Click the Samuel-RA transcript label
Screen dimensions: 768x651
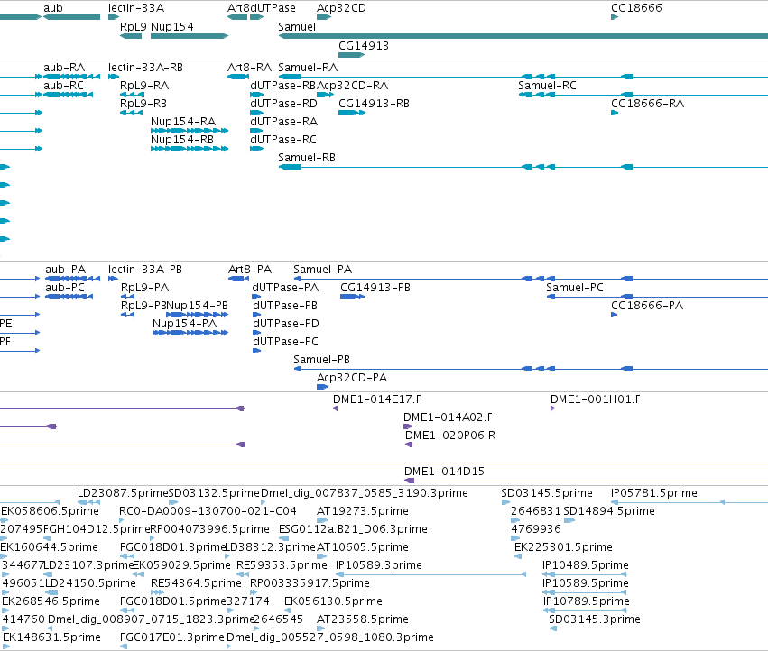click(308, 67)
